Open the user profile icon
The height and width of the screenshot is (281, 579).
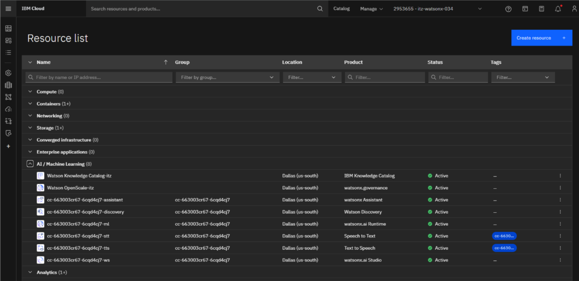click(574, 9)
